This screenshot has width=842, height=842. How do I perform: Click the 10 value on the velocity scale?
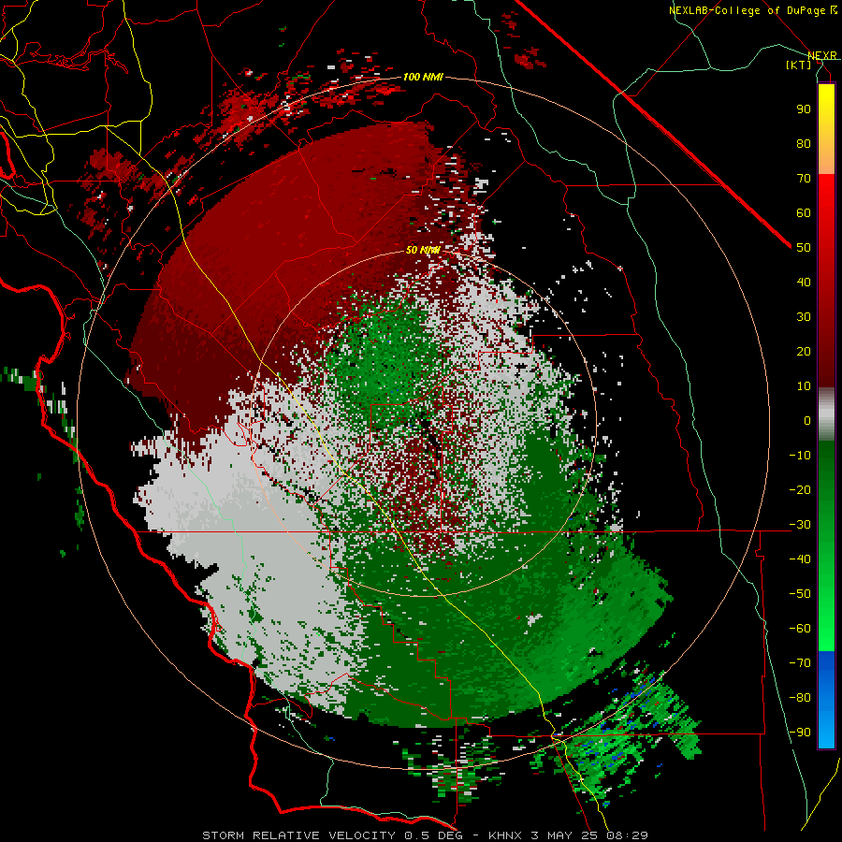click(x=804, y=386)
